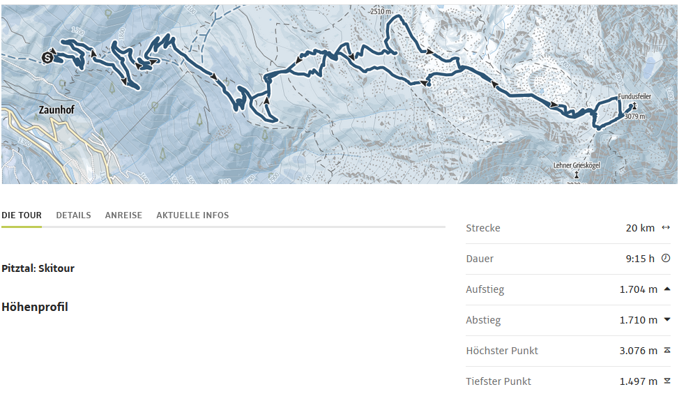
Task: Select the DIE TOUR tab
Action: point(22,215)
